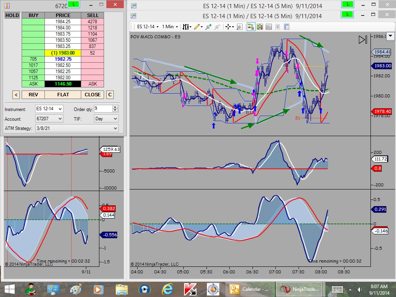Open File Explorer from the taskbar

point(121,289)
